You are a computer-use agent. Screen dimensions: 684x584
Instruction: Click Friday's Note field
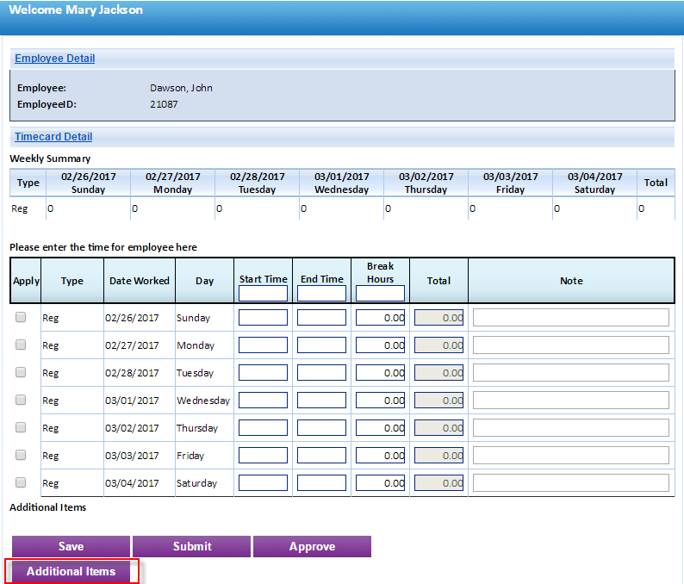(571, 456)
